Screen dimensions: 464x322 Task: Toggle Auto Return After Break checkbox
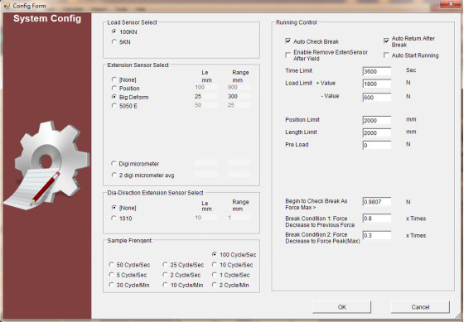(386, 41)
